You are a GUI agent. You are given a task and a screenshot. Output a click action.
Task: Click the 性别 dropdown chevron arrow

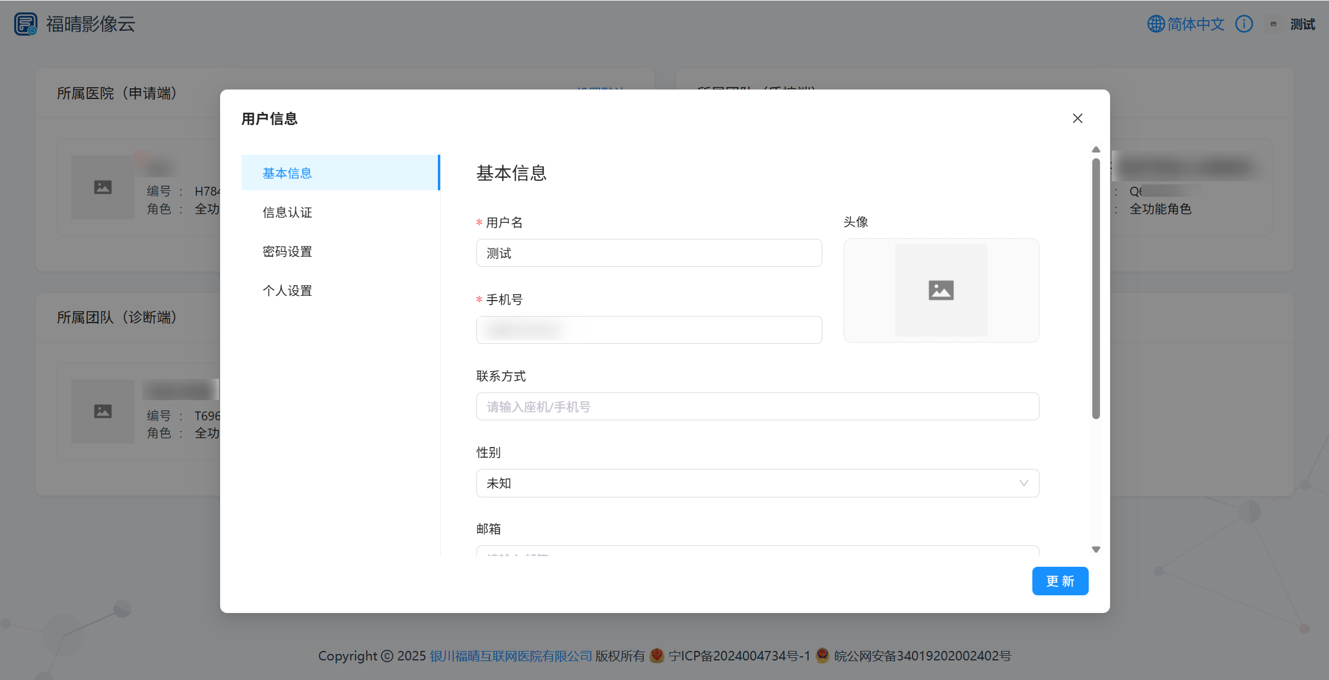[x=1023, y=483]
